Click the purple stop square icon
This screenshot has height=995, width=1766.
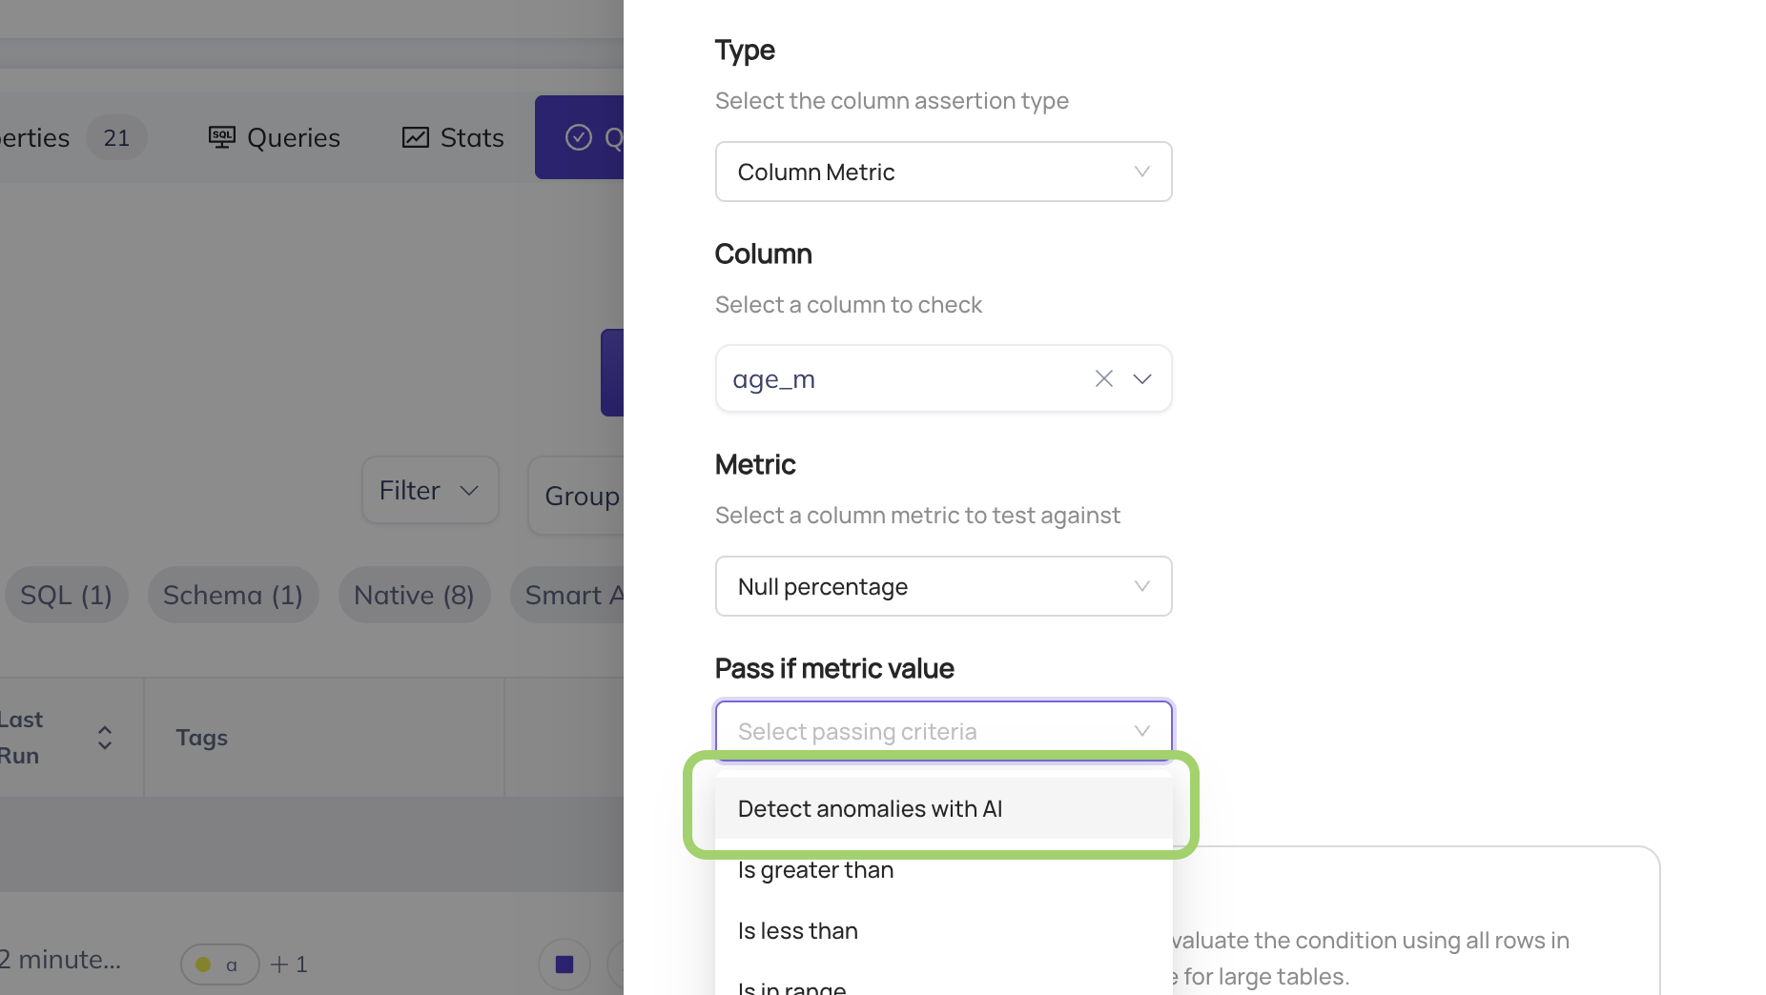(565, 965)
